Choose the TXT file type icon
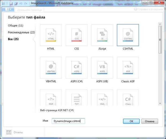This screenshot has height=139, width=166. pyautogui.click(x=77, y=99)
